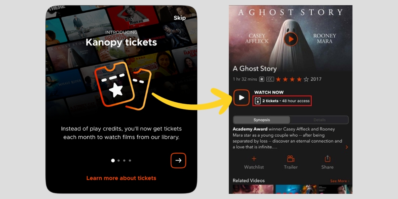Select the Synopsis tab

click(261, 120)
